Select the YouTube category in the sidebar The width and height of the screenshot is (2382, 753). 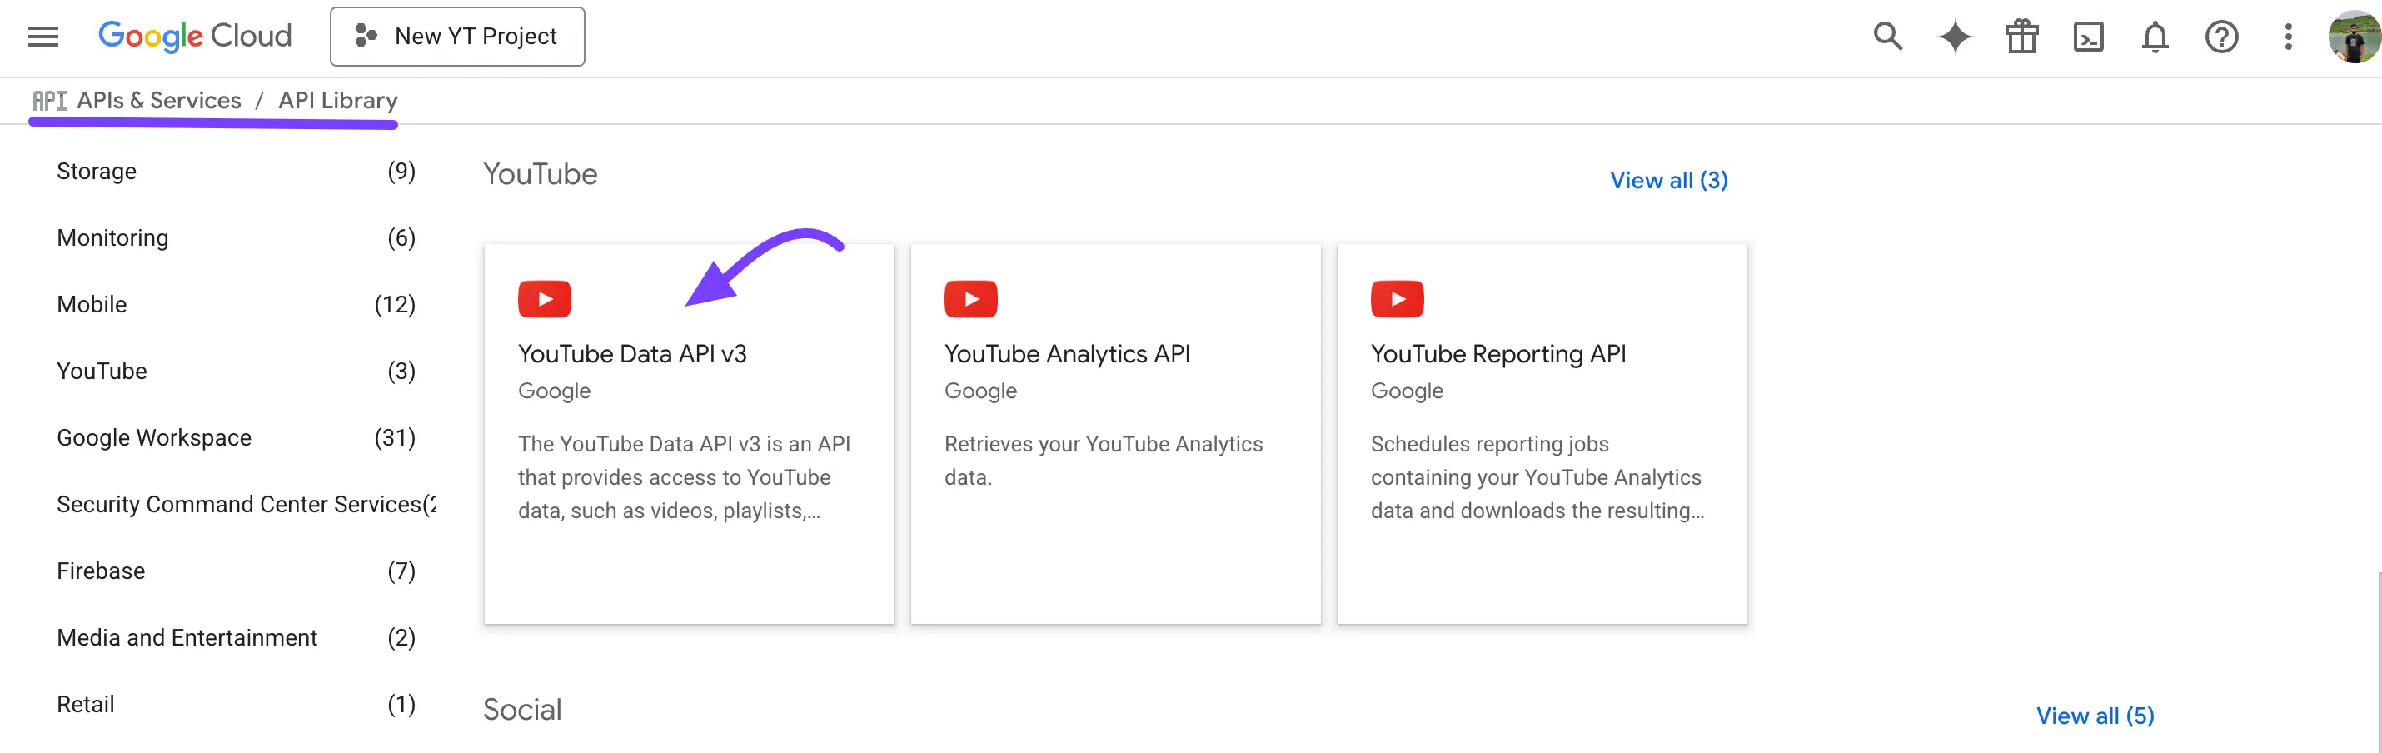pos(102,371)
